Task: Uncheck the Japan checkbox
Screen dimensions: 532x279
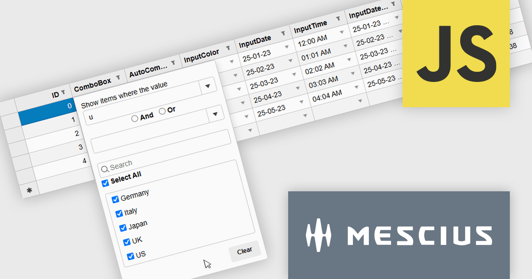Action: point(123,228)
